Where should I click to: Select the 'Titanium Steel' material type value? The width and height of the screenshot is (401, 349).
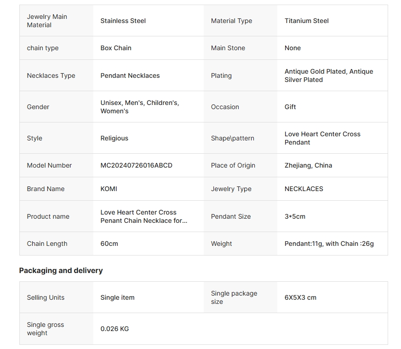click(306, 21)
